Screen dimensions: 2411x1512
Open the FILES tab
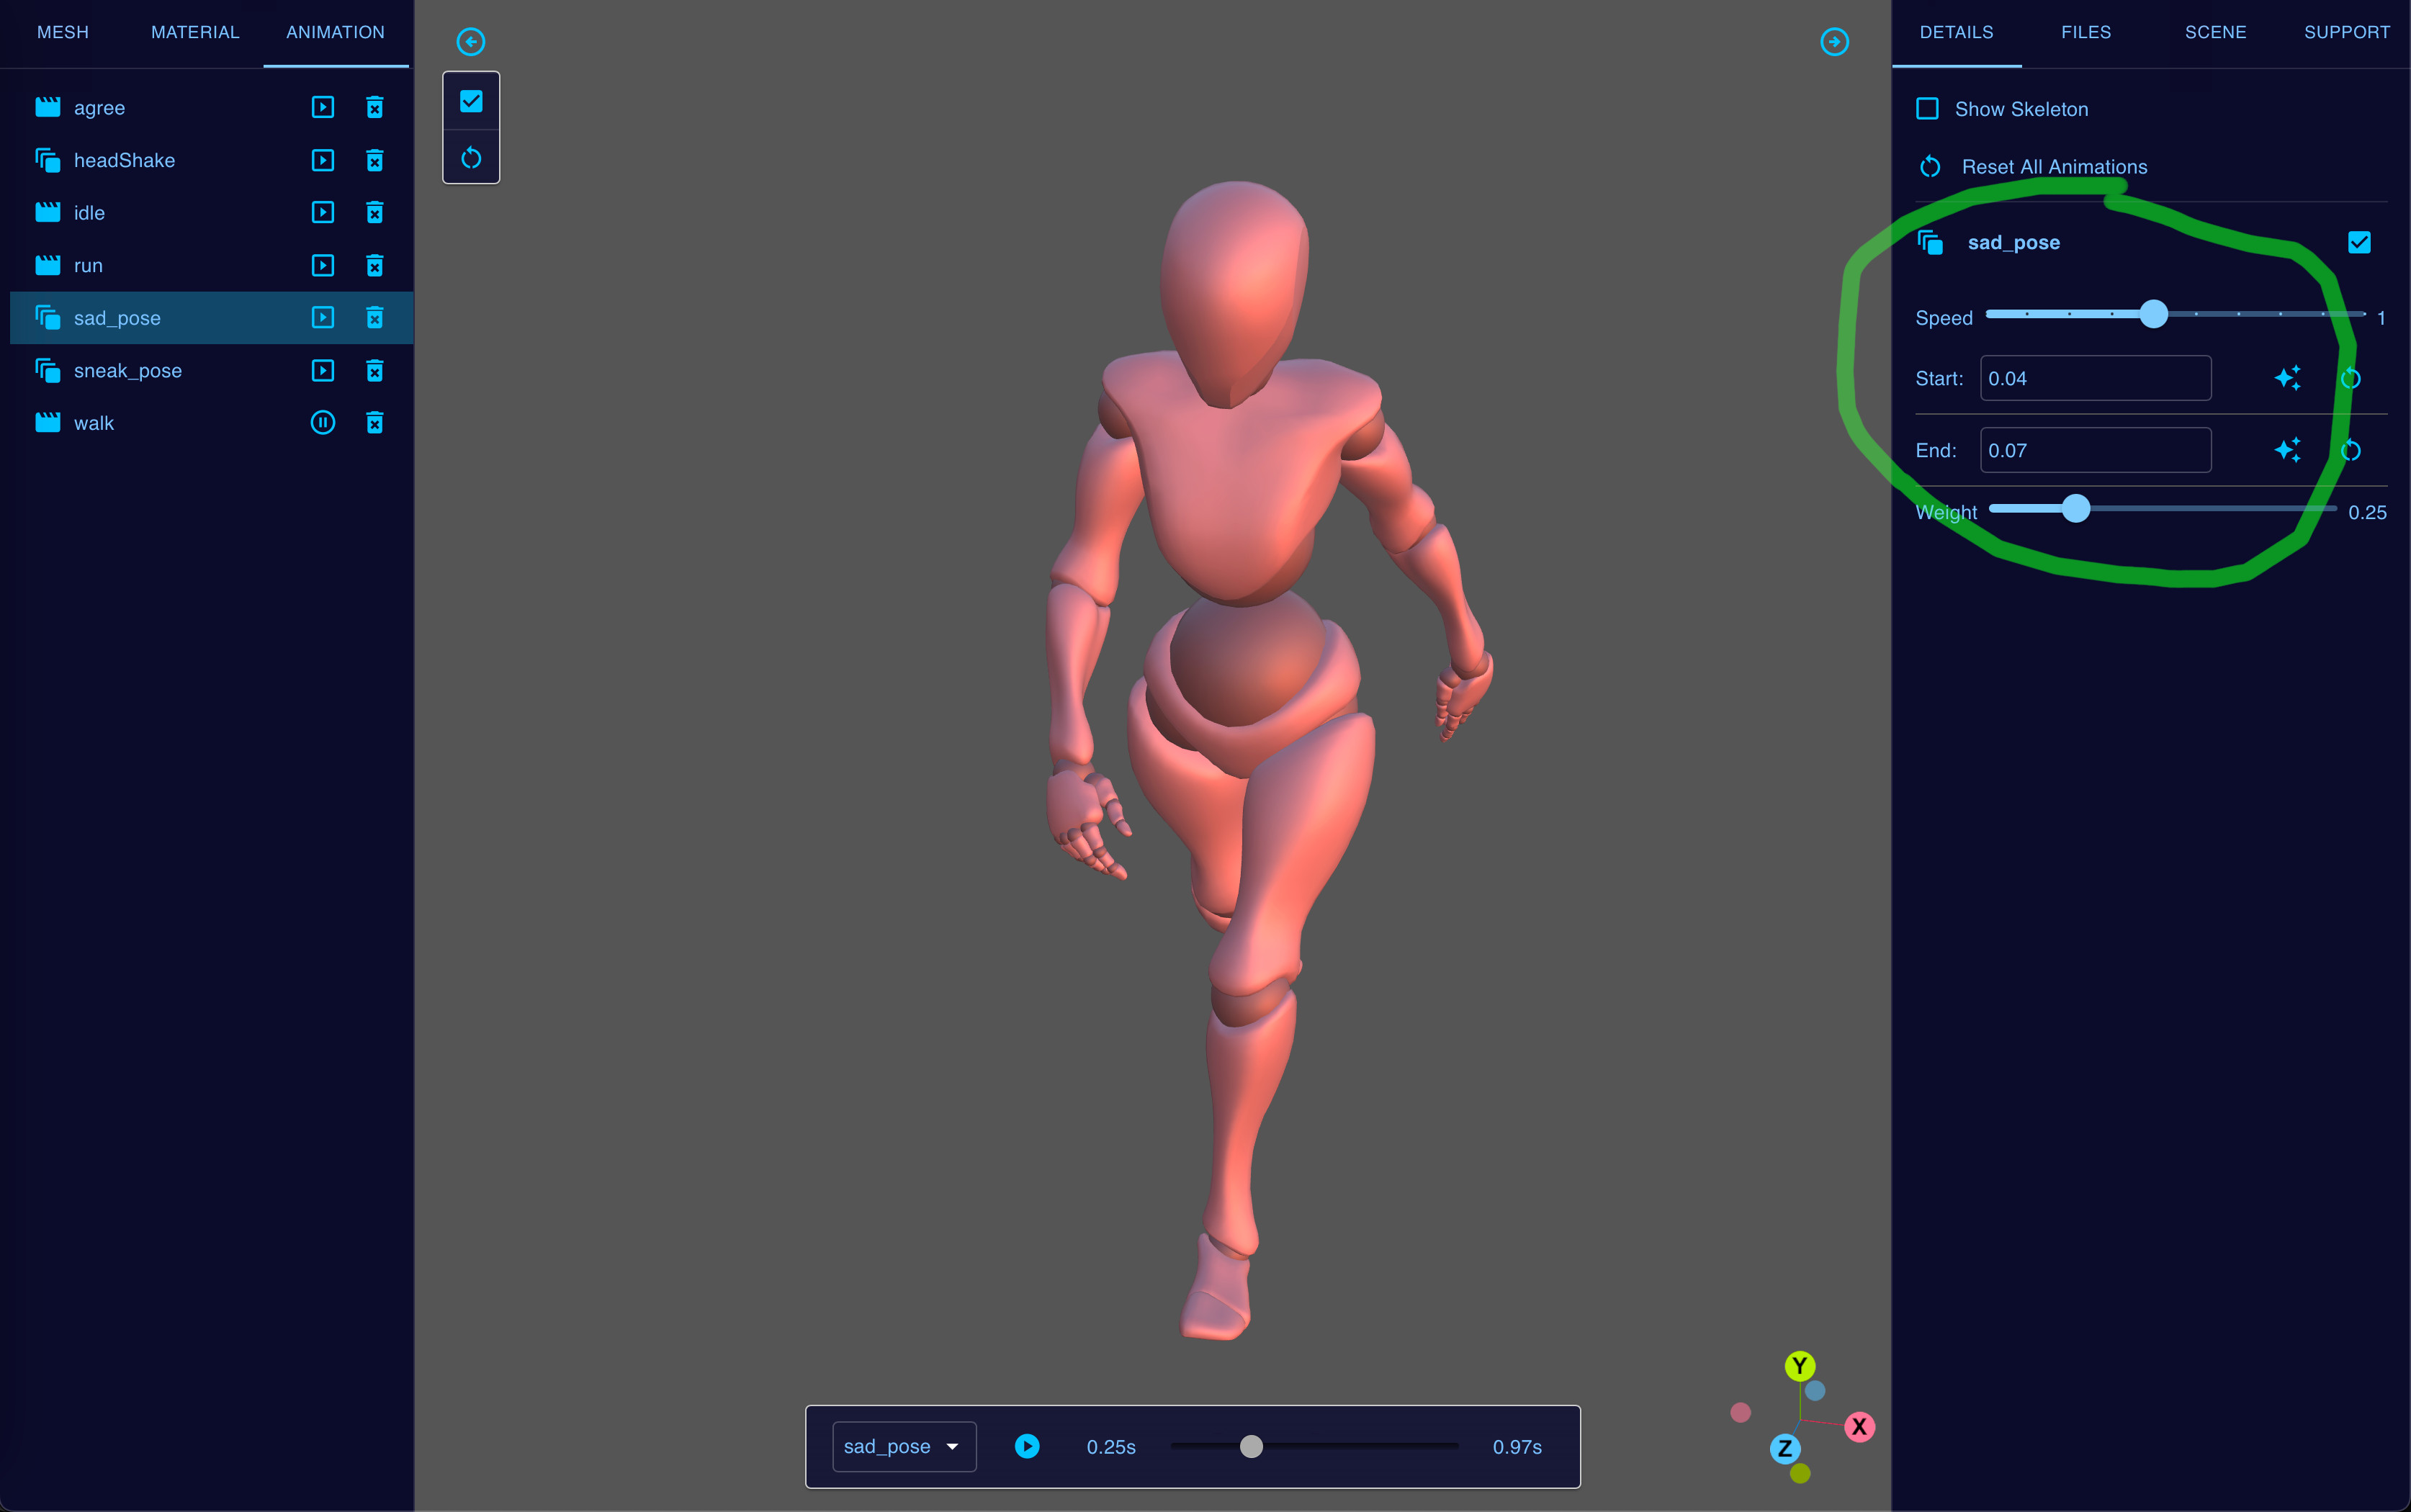coord(2086,32)
